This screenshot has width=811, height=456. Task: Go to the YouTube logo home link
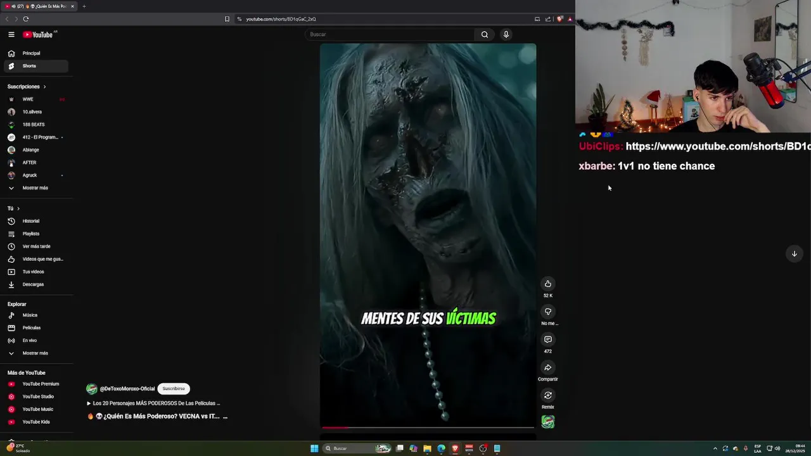coord(38,35)
